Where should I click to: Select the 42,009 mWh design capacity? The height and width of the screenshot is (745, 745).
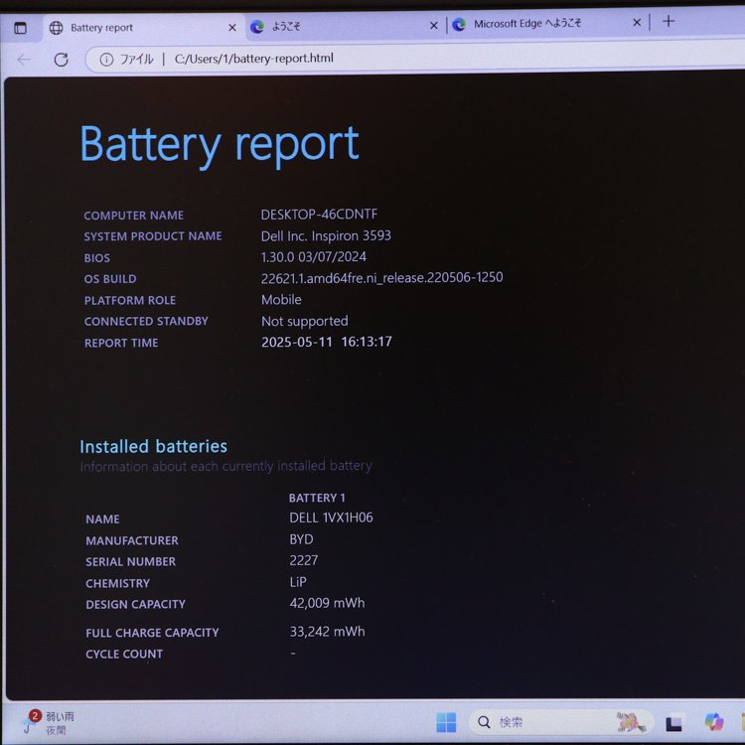coord(328,603)
